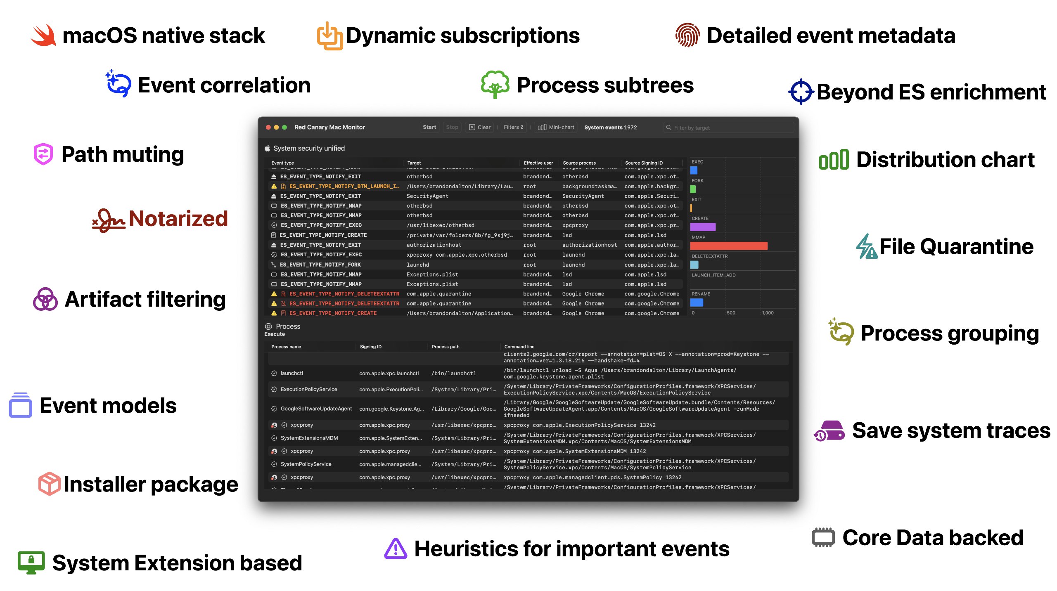Click the Command line column header

[519, 347]
